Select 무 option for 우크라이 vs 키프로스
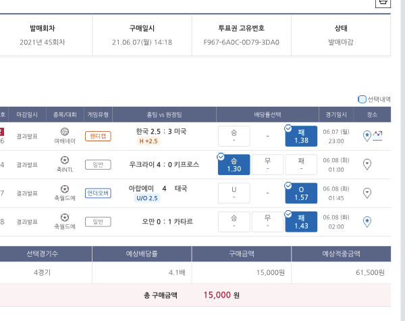Image resolution: width=405 pixels, height=321 pixels. point(267,164)
